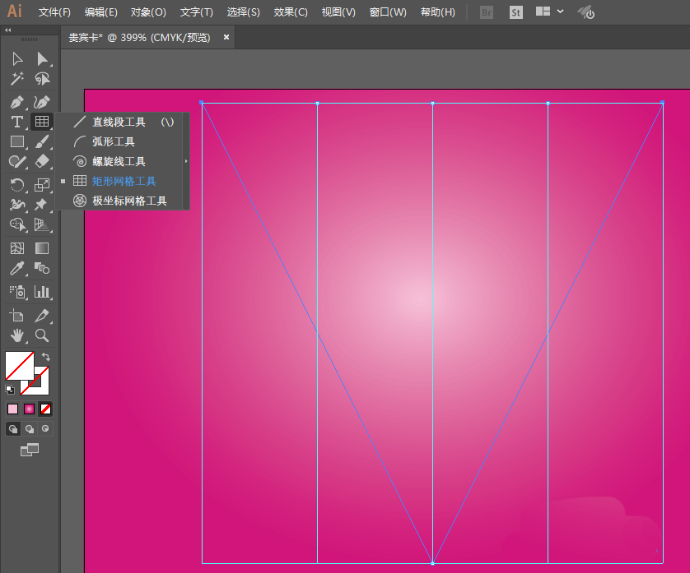
Task: Change screen mode button
Action: [x=30, y=450]
